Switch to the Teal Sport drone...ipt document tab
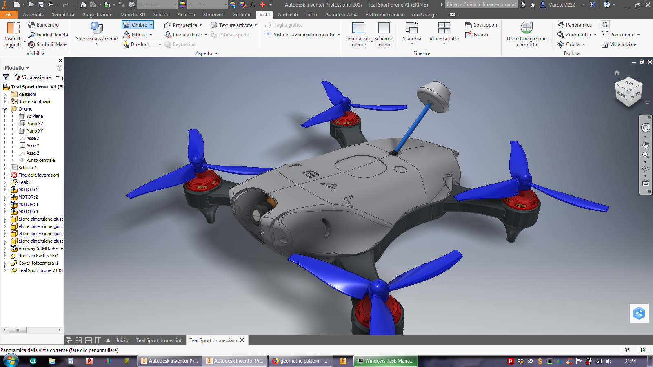Viewport: 653px width, 367px height. tap(159, 340)
